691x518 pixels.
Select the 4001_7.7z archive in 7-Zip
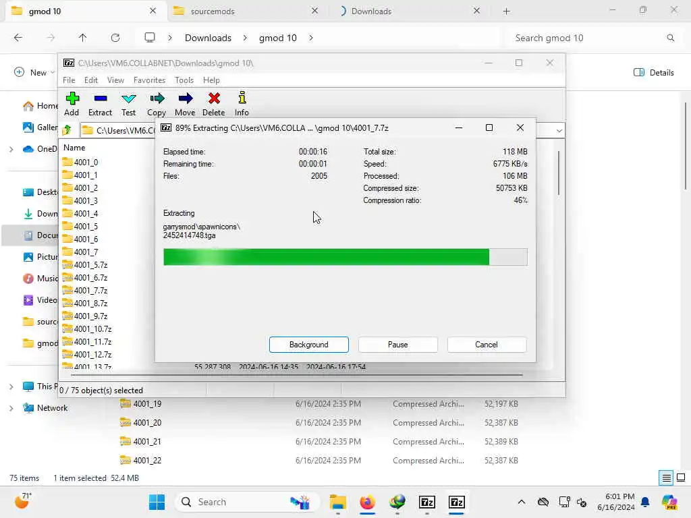[x=85, y=290]
